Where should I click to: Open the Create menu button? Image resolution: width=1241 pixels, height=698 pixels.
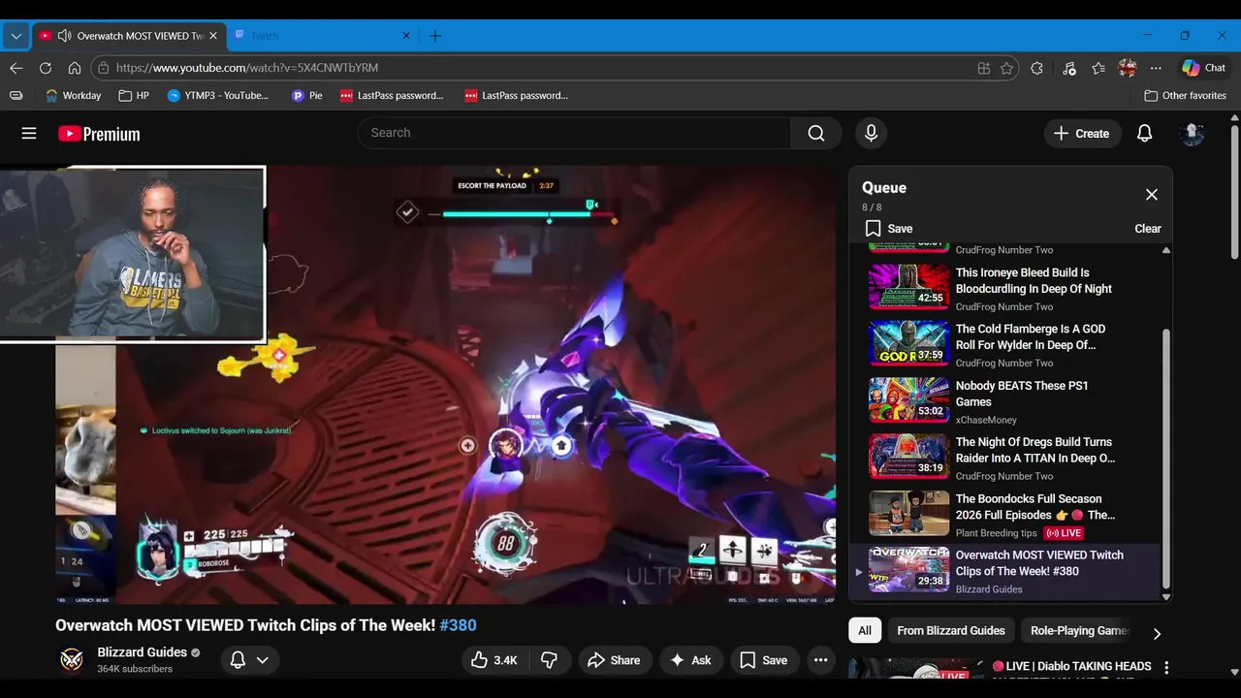[1082, 133]
